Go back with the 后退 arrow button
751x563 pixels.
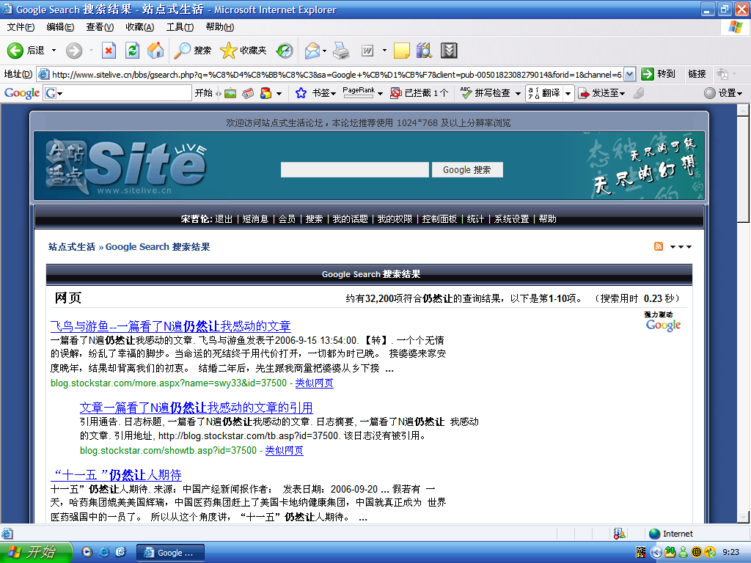coord(26,51)
